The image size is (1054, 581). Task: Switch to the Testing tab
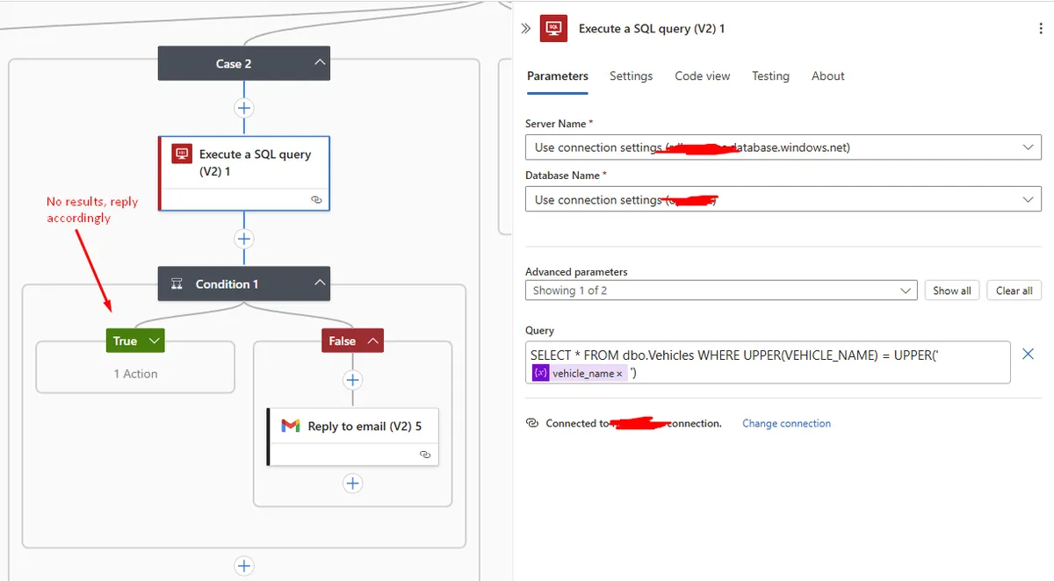770,76
